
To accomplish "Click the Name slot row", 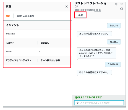I will click(37, 51).
